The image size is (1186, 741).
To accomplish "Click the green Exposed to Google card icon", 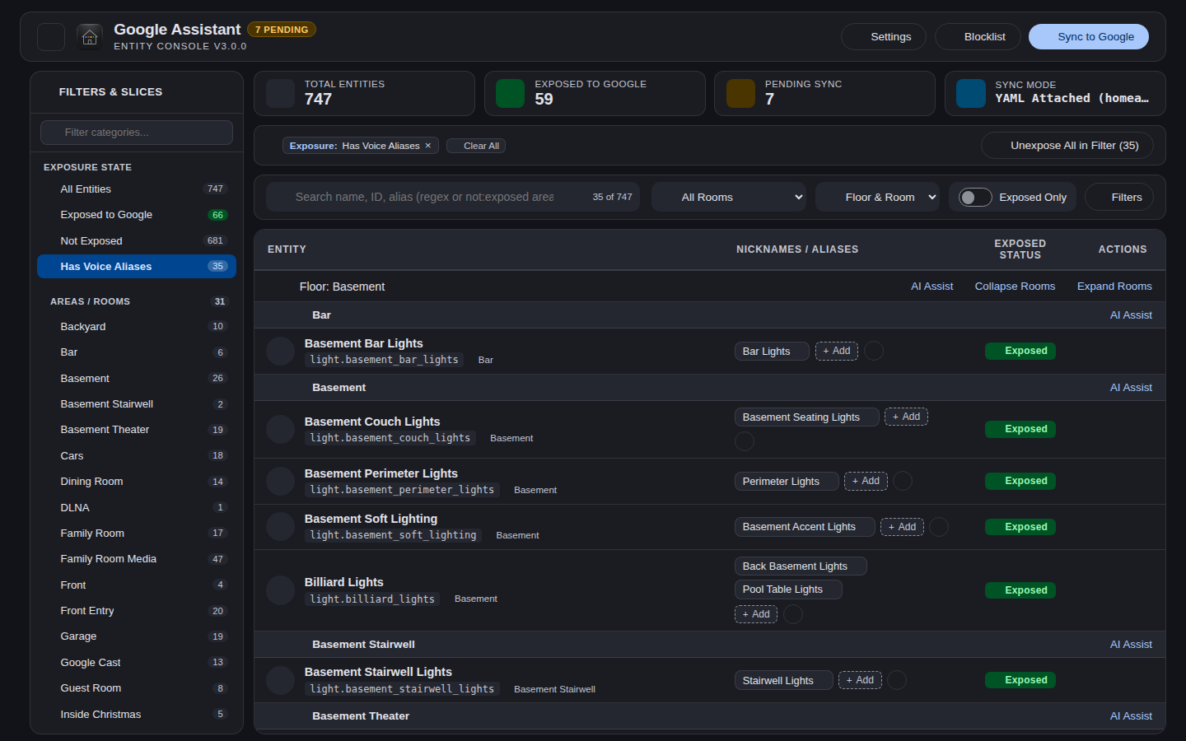I will click(x=511, y=93).
